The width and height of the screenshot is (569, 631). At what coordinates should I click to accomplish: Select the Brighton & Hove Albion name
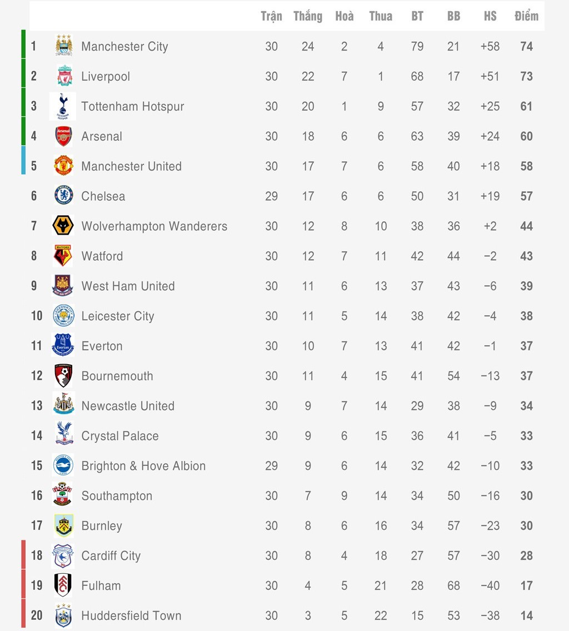tap(143, 466)
